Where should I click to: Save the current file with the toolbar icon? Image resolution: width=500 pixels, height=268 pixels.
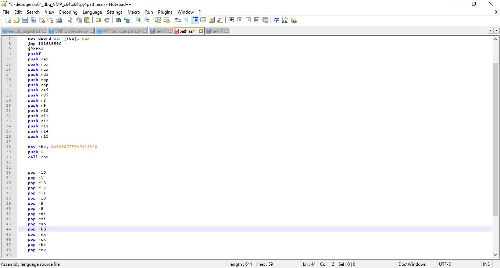pos(25,20)
